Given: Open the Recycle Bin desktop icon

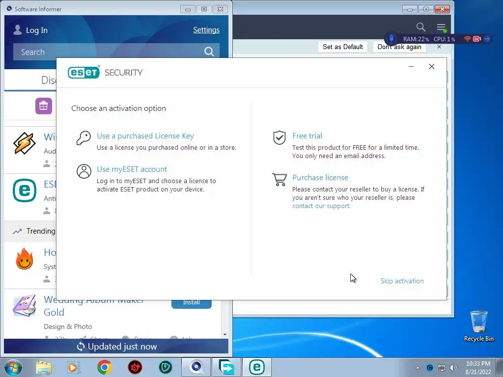Looking at the screenshot, I should (478, 326).
